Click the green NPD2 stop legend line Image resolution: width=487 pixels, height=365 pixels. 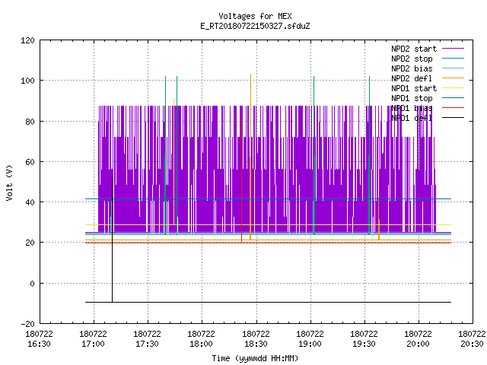pyautogui.click(x=453, y=58)
